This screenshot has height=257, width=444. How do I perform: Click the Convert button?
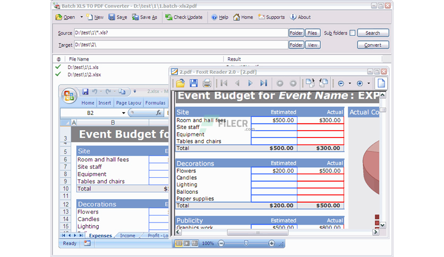click(x=373, y=45)
